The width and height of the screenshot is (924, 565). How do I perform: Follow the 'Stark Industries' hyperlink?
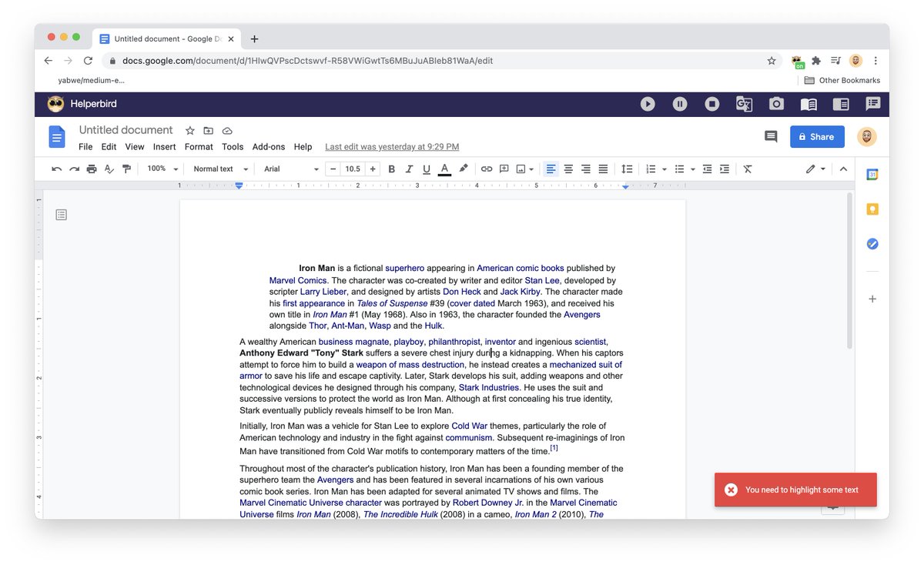click(489, 388)
